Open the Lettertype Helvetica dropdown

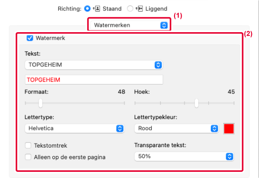point(74,129)
